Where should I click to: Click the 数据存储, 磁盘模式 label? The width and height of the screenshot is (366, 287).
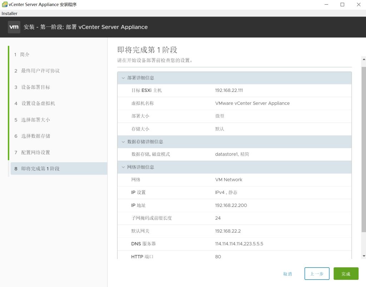pos(150,154)
